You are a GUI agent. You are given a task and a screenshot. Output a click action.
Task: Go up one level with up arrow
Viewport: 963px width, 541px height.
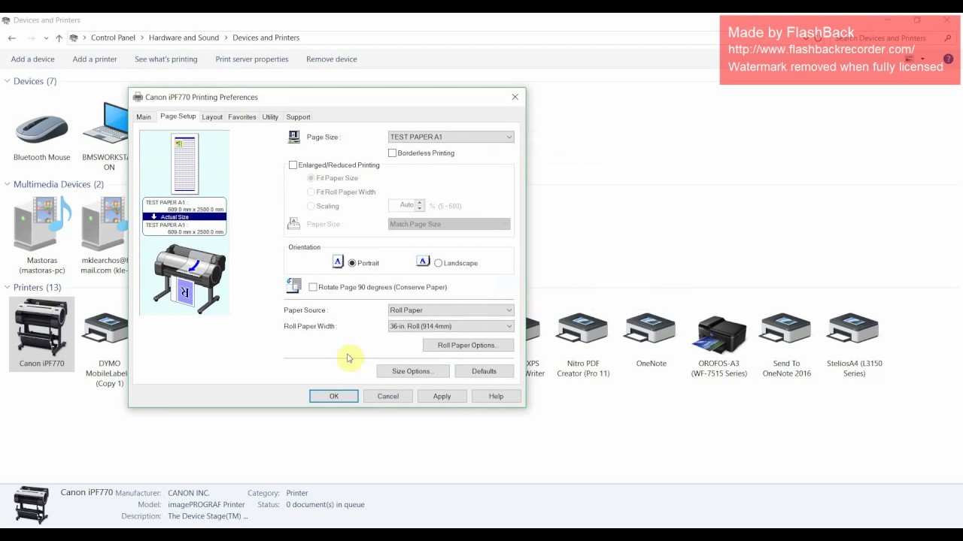[59, 38]
